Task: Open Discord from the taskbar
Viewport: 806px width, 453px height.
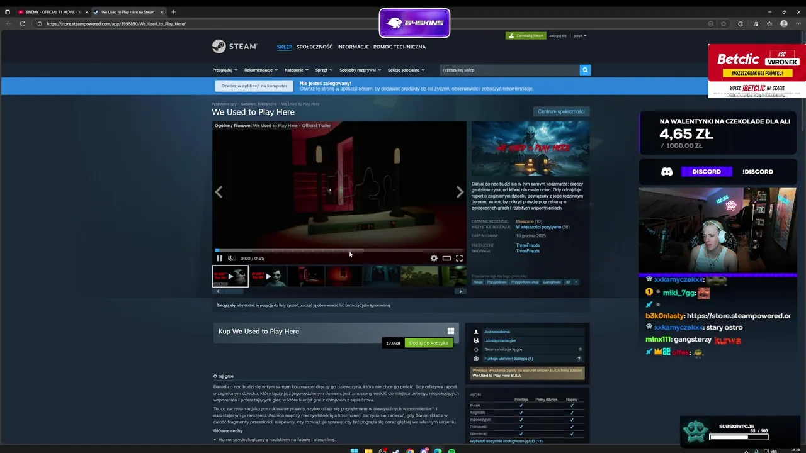Action: point(424,450)
